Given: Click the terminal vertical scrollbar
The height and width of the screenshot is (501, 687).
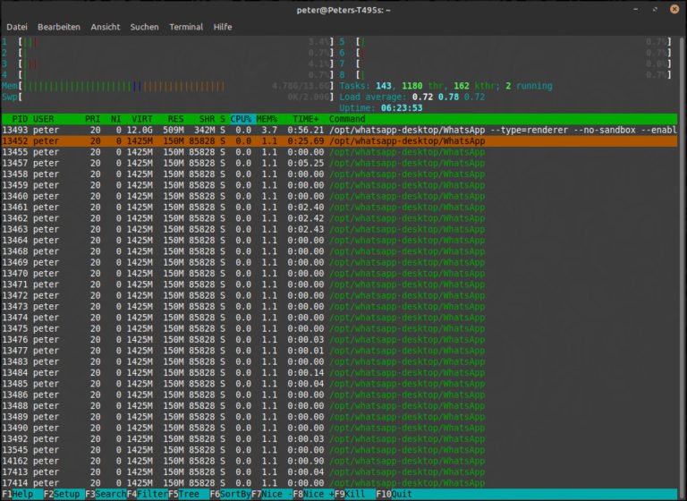Looking at the screenshot, I should [682, 261].
